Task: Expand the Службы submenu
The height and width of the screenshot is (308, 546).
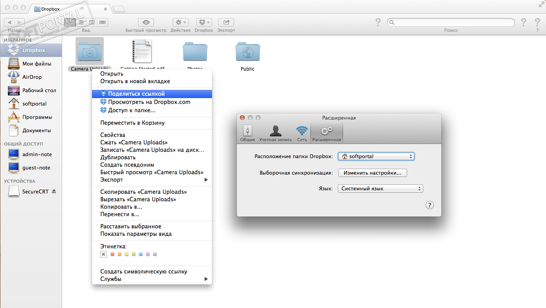Action: click(152, 279)
